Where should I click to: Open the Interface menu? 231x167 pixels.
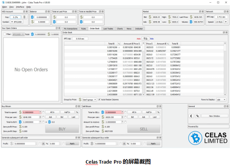point(20,7)
